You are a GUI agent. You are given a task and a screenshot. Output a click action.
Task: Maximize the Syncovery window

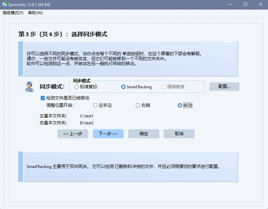point(246,4)
